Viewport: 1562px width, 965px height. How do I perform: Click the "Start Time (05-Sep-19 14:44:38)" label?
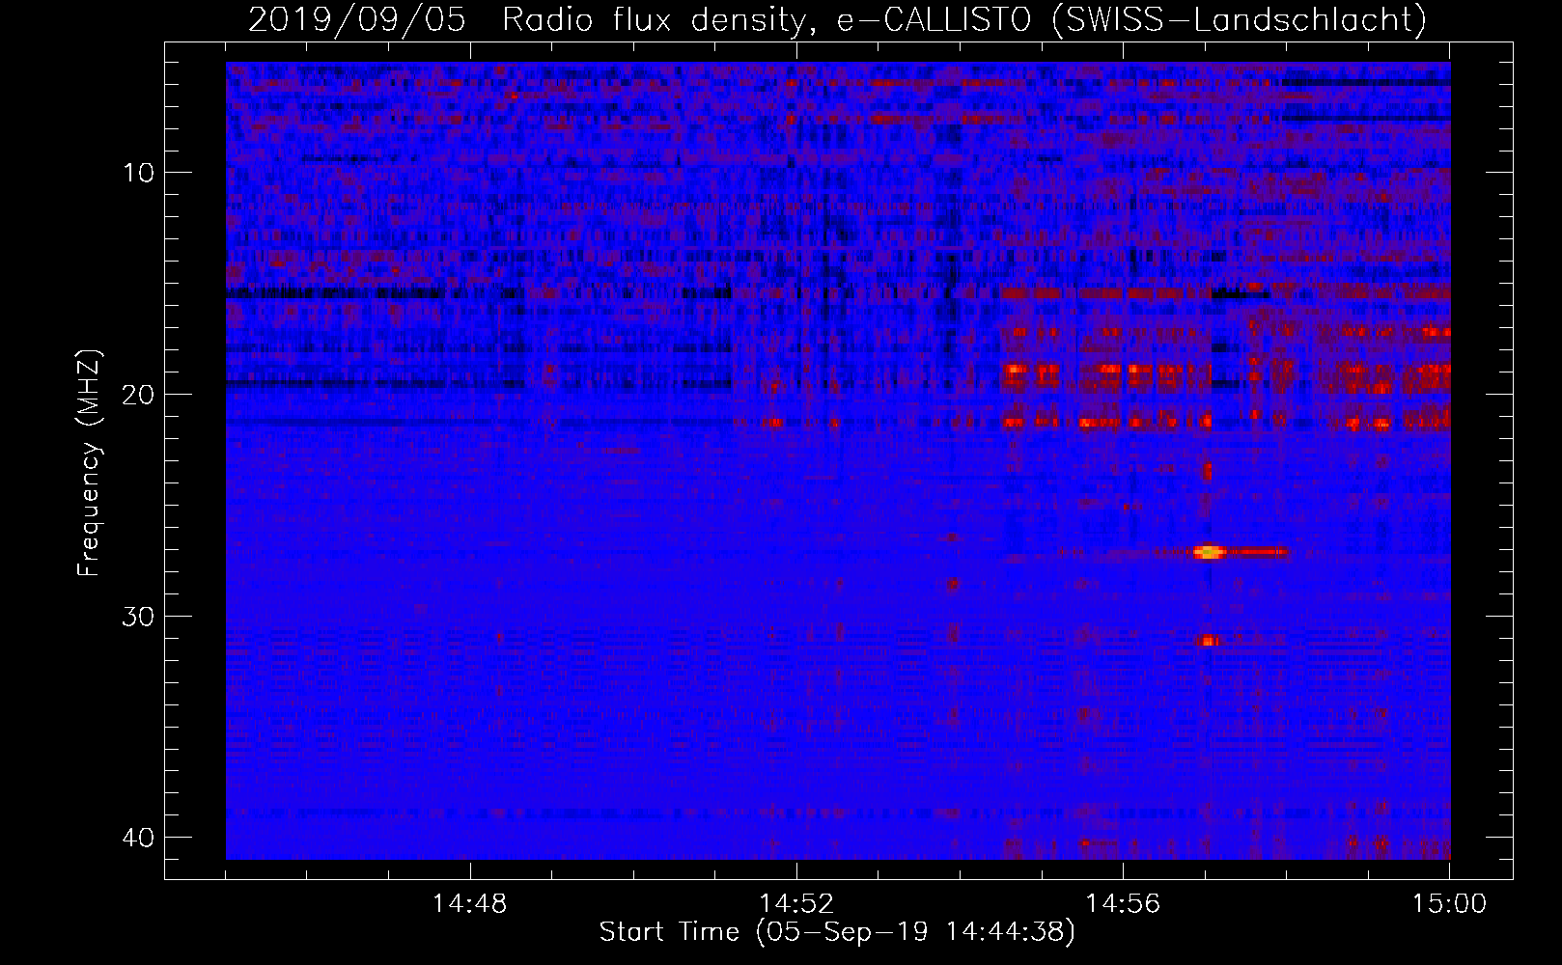(x=837, y=932)
